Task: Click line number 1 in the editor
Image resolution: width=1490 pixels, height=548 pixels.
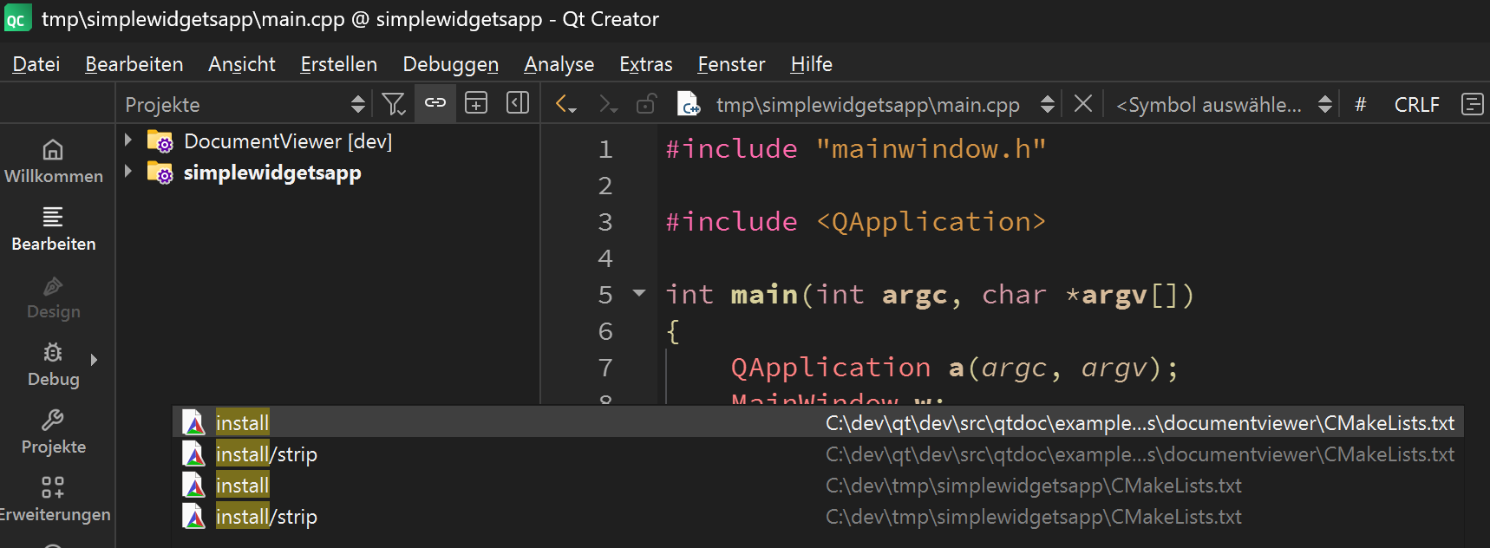Action: (x=605, y=149)
